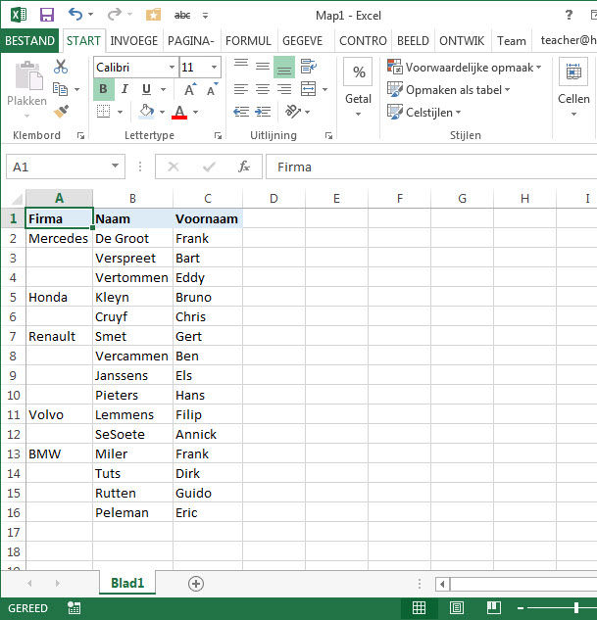Click the Plakken paste icon
Screen dimensions: 597x620
(27, 76)
